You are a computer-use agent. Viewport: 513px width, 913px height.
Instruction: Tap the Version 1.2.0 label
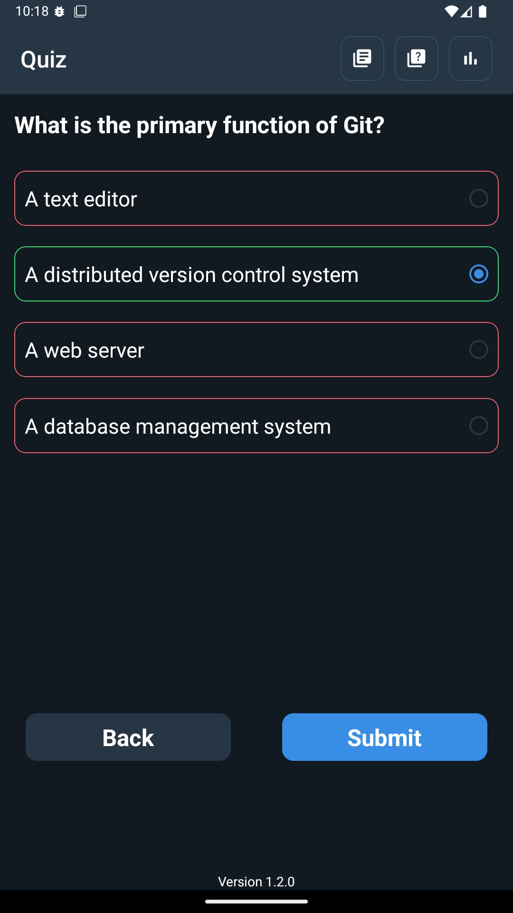256,882
